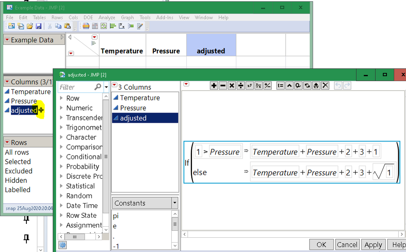Insert the root operator button
This screenshot has width=406, height=252.
tap(258, 86)
